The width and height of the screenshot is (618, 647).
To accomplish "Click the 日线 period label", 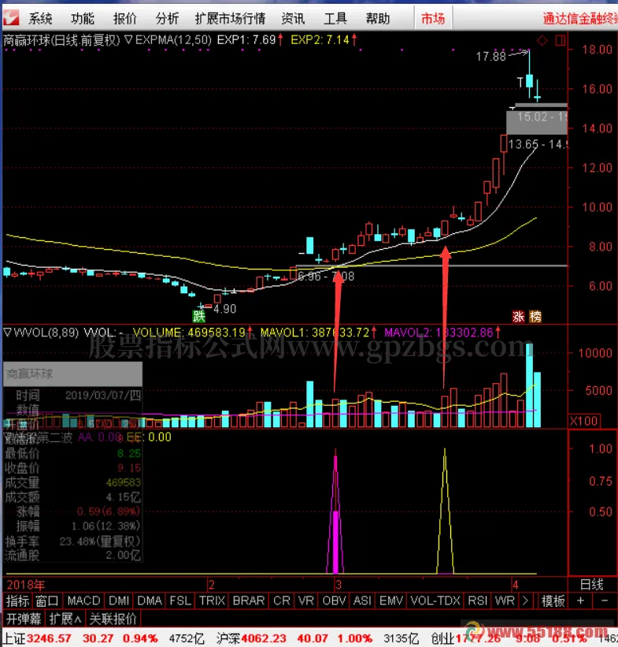I will pyautogui.click(x=590, y=584).
